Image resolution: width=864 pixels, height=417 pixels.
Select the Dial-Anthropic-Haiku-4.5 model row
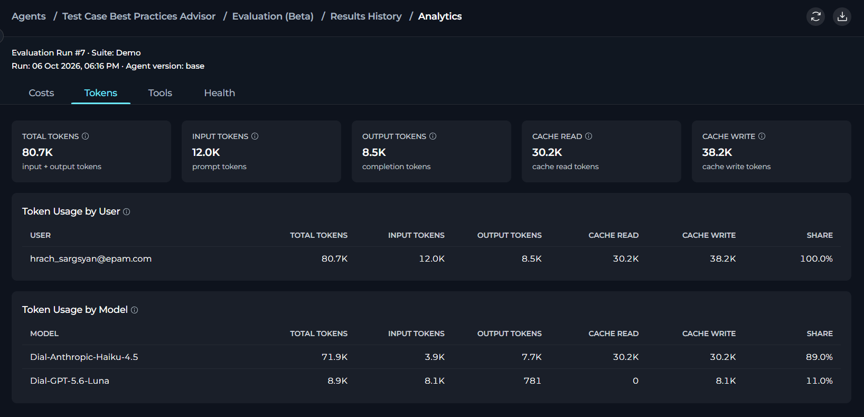(x=431, y=357)
